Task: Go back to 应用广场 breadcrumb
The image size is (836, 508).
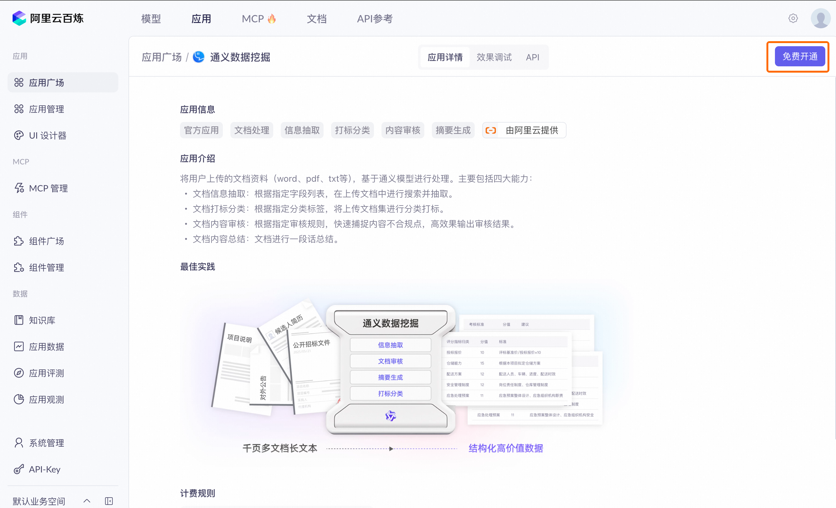Action: [162, 57]
